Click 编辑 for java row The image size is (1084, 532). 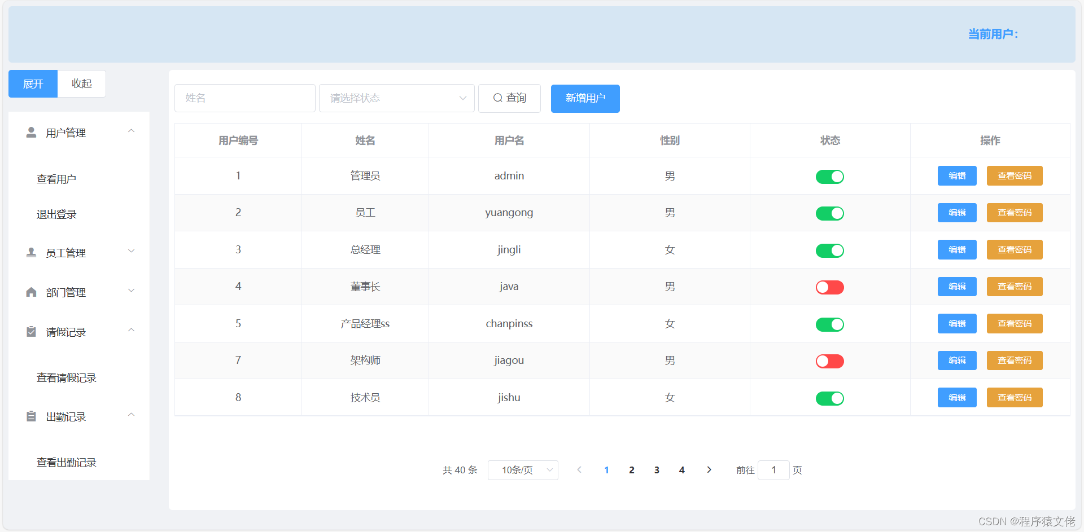point(957,287)
